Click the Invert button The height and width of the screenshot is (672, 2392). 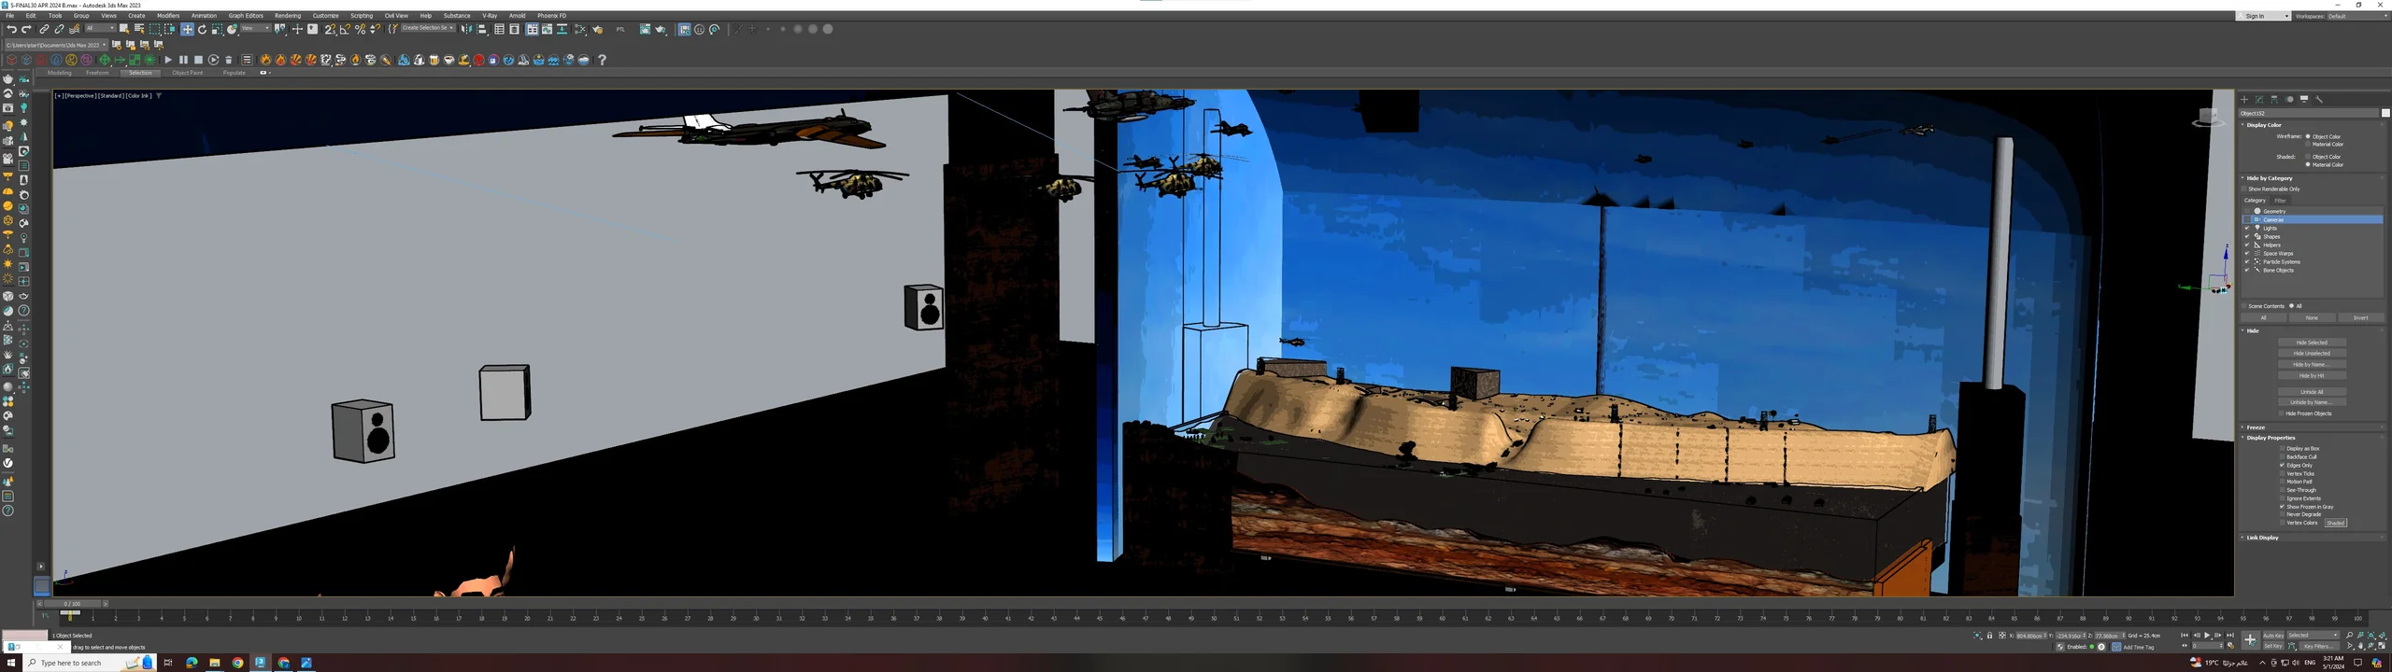pyautogui.click(x=2360, y=317)
